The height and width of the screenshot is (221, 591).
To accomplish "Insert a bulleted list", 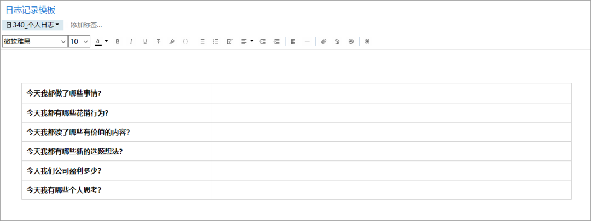I will click(202, 41).
